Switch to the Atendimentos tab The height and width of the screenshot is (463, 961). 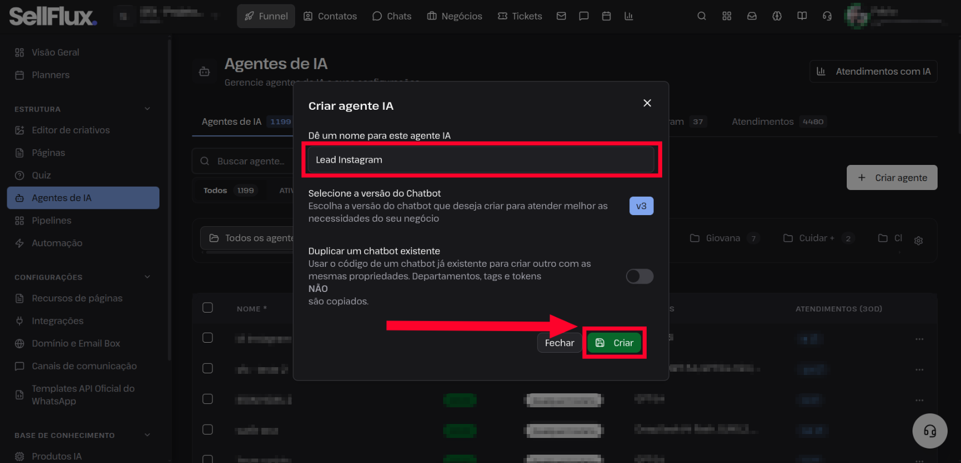coord(778,121)
